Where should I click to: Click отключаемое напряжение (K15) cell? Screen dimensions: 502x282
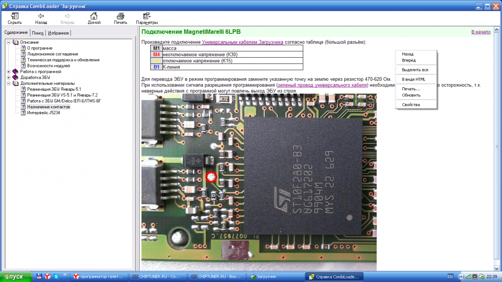click(x=233, y=61)
